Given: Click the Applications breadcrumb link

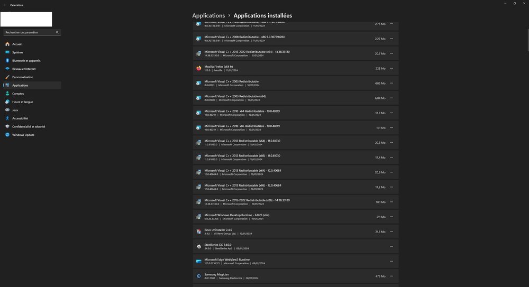Looking at the screenshot, I should [x=208, y=16].
